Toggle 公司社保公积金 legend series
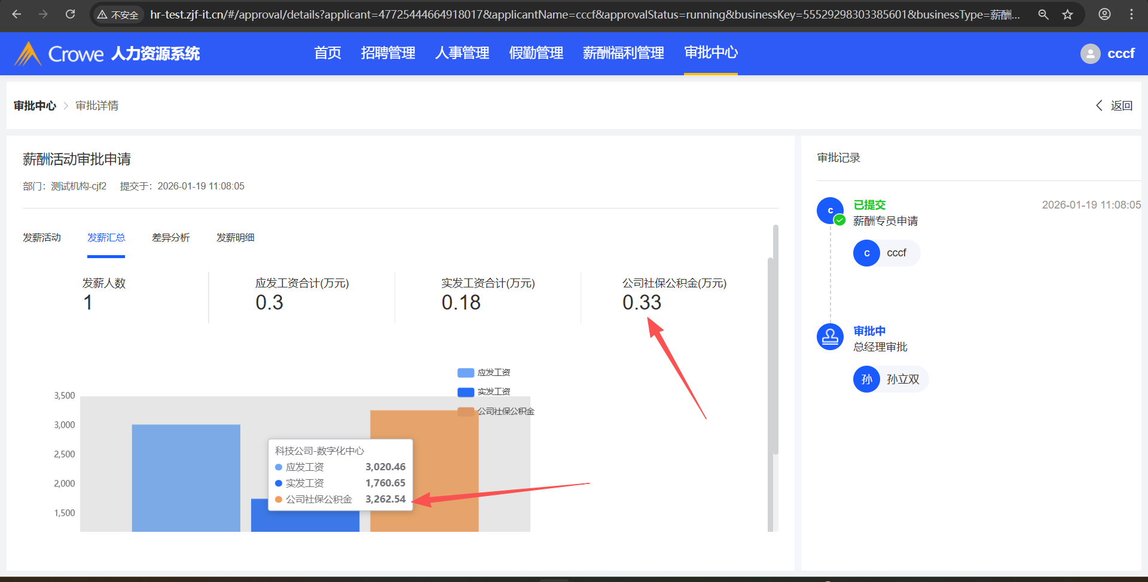The height and width of the screenshot is (582, 1148). (496, 412)
